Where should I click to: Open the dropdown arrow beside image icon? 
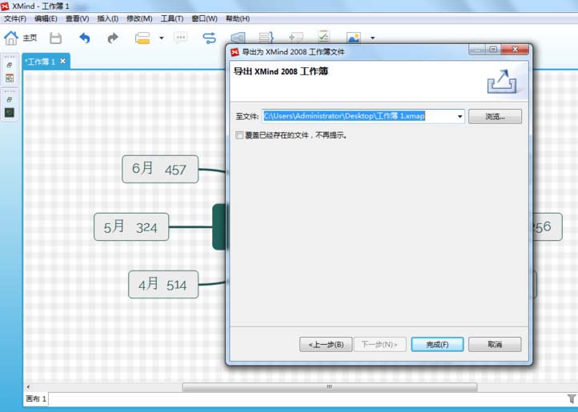pos(373,38)
